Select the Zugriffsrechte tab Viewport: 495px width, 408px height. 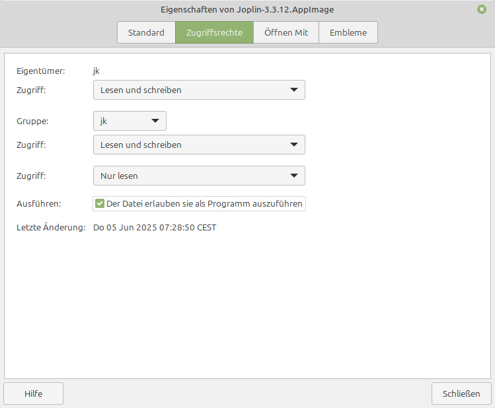(x=214, y=32)
